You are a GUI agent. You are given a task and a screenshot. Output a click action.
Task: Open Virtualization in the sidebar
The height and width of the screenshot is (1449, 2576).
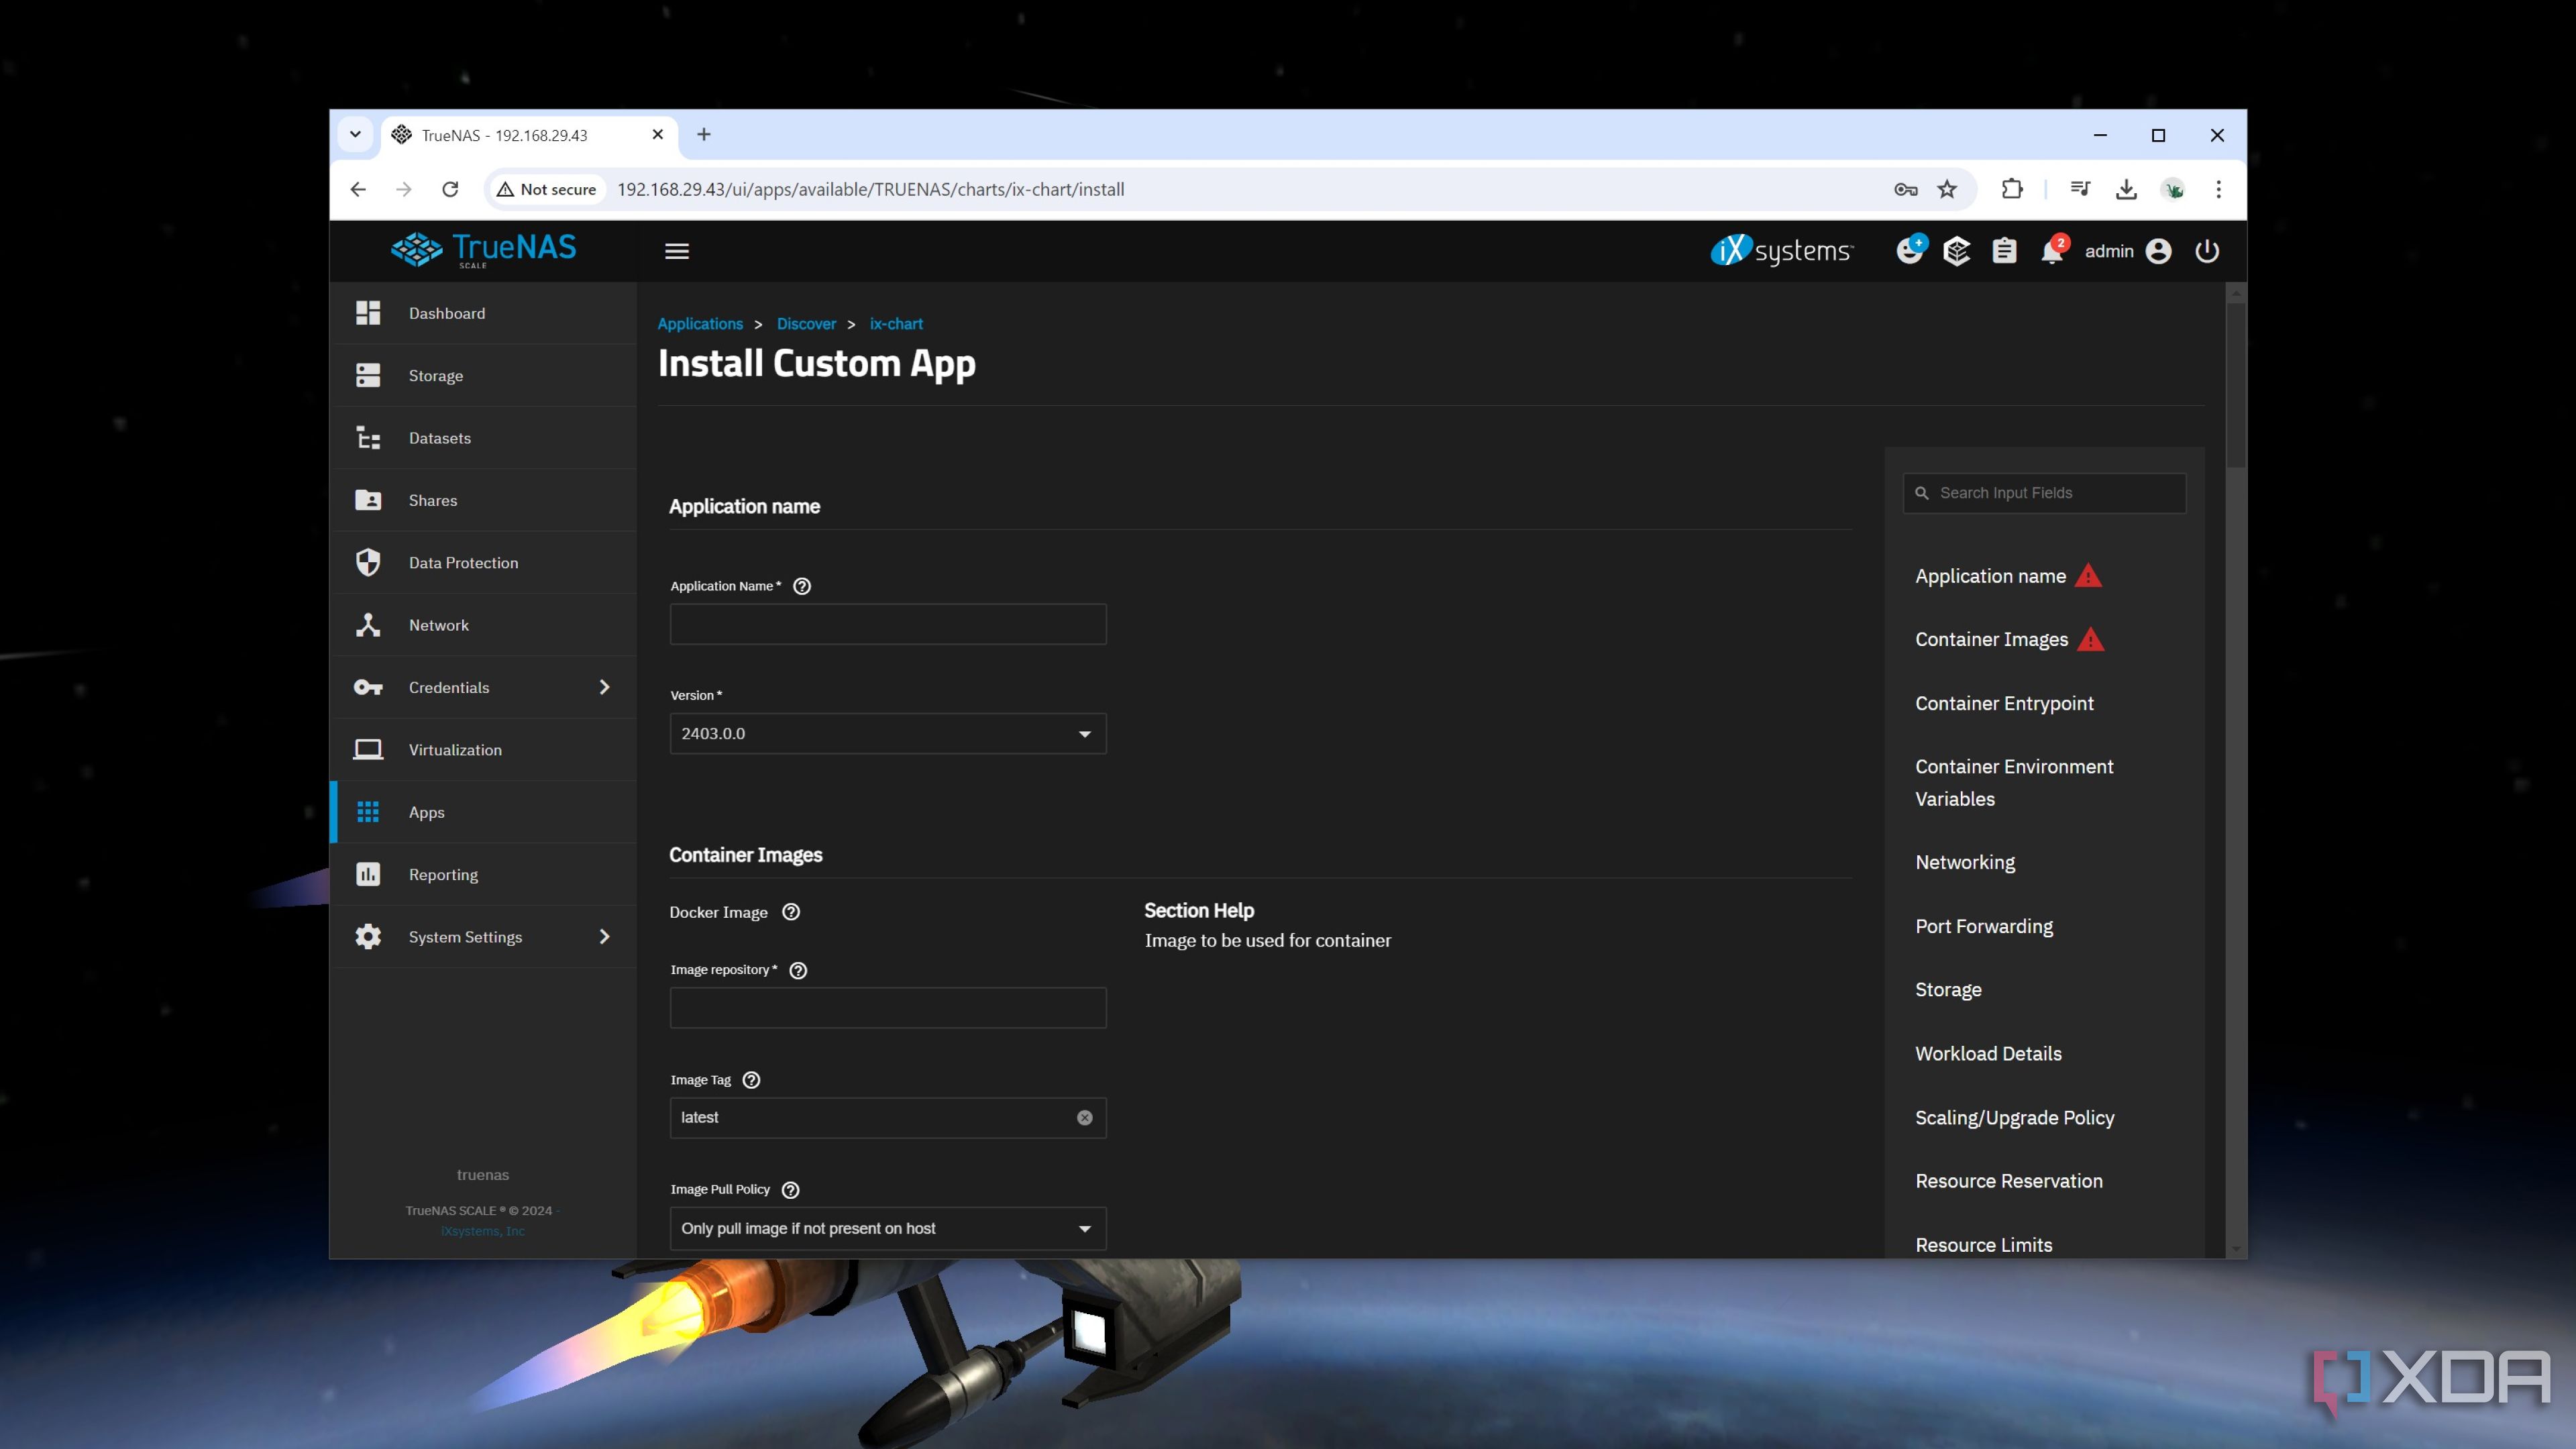coord(455,750)
